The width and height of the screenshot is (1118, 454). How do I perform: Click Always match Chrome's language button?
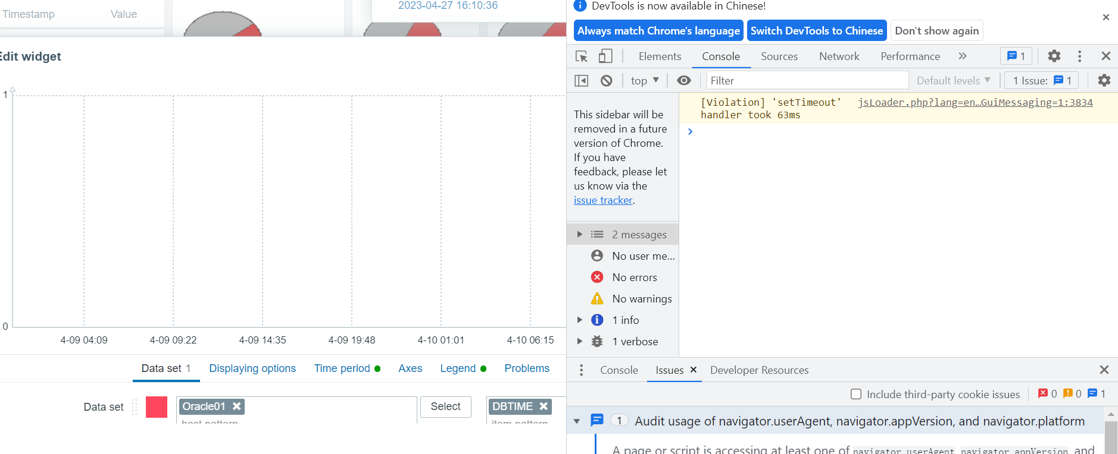(x=658, y=31)
